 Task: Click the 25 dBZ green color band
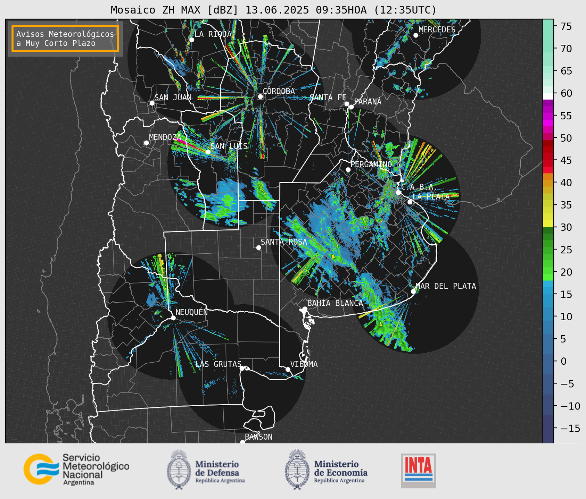pyautogui.click(x=548, y=249)
